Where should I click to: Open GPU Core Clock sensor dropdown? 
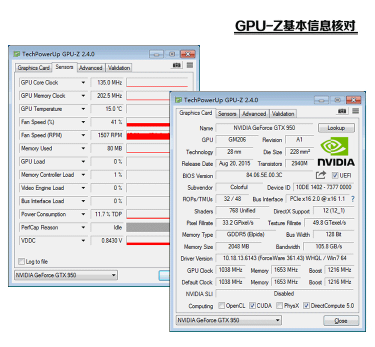(x=83, y=82)
